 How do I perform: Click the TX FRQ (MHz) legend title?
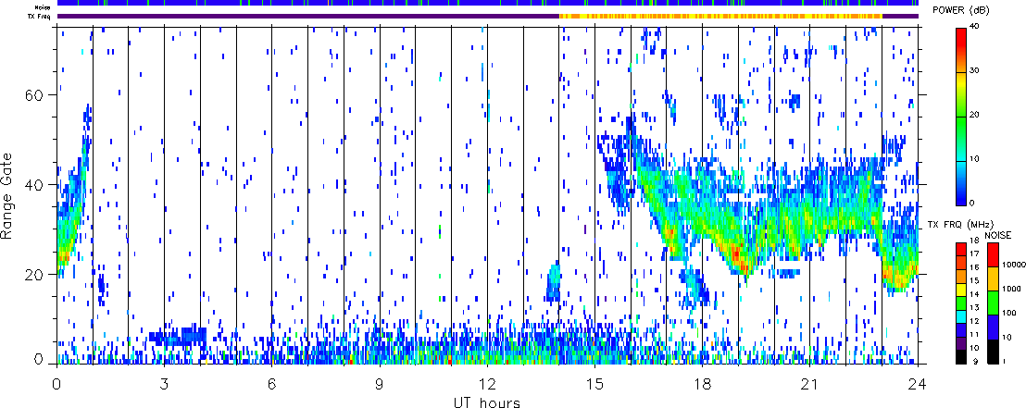957,226
